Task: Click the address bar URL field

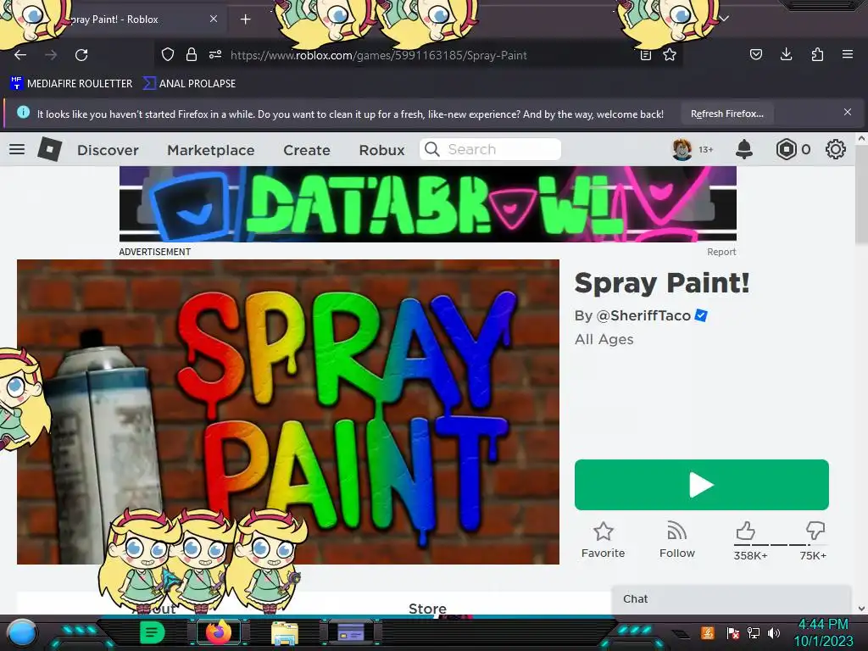Action: 420,55
